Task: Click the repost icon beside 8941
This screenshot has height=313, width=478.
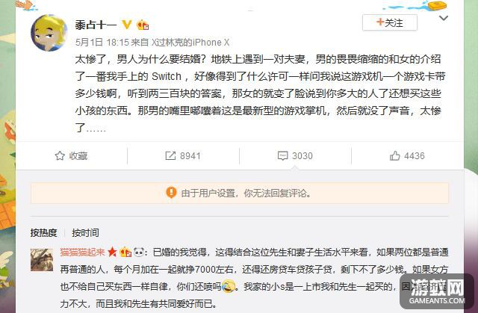Action: (170, 155)
